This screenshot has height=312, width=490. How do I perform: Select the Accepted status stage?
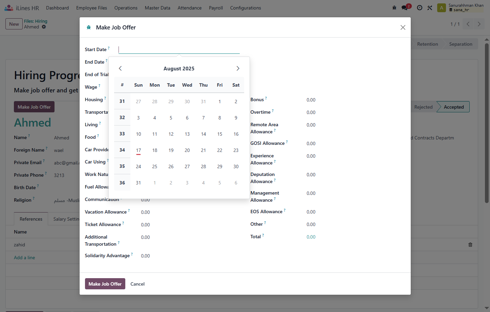pos(453,107)
